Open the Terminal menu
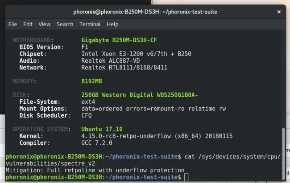The height and width of the screenshot is (183, 290). tap(90, 24)
